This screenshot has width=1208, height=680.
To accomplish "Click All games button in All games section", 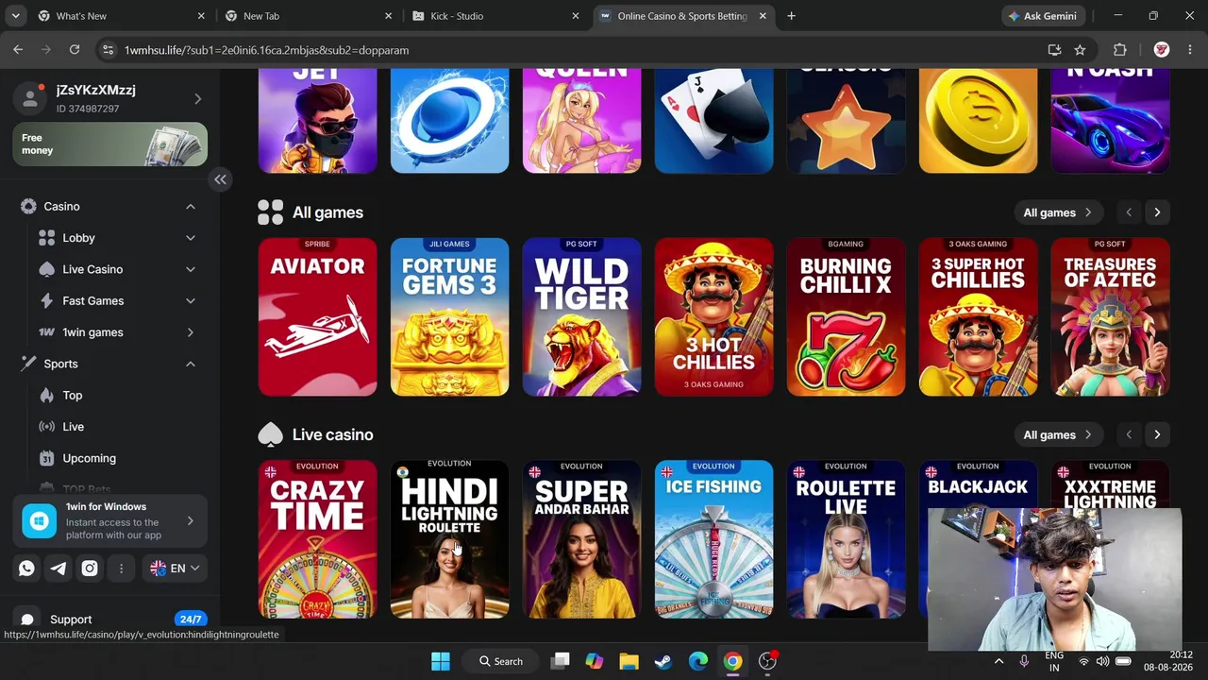I will tap(1057, 212).
